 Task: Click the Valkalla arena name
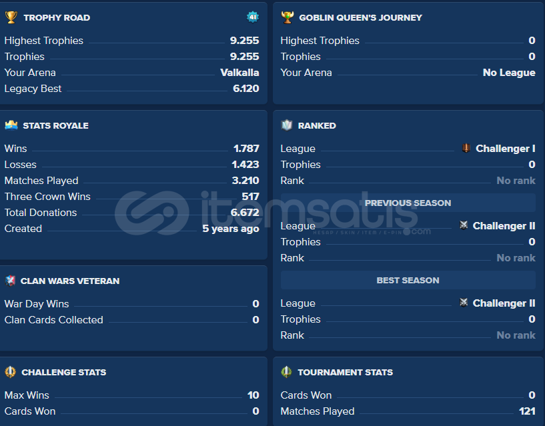pyautogui.click(x=239, y=73)
